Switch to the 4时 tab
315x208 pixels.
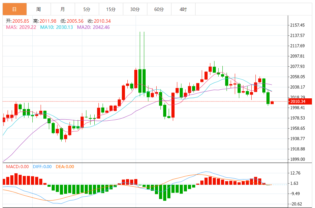(183, 9)
